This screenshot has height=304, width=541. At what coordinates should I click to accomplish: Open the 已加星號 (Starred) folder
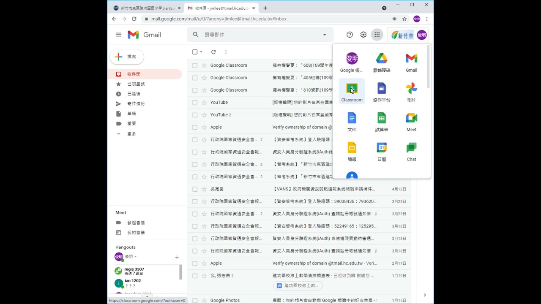coord(145,84)
